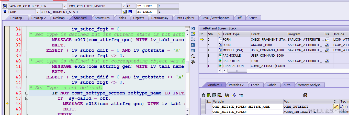The height and width of the screenshot is (115, 349).
Task: Click the replace tool icon beside stack panel
Action: point(193,39)
